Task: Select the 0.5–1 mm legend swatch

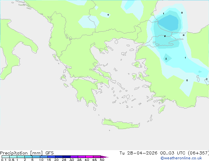Action: pos(13,157)
